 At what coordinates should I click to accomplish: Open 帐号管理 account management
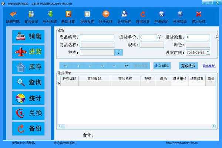coord(50,17)
